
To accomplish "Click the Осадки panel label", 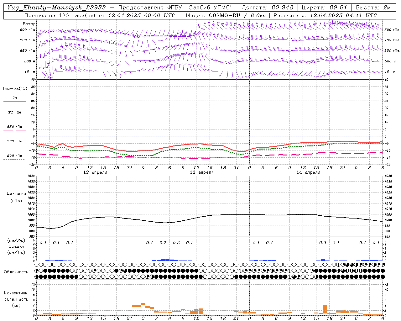I will 16,247.
